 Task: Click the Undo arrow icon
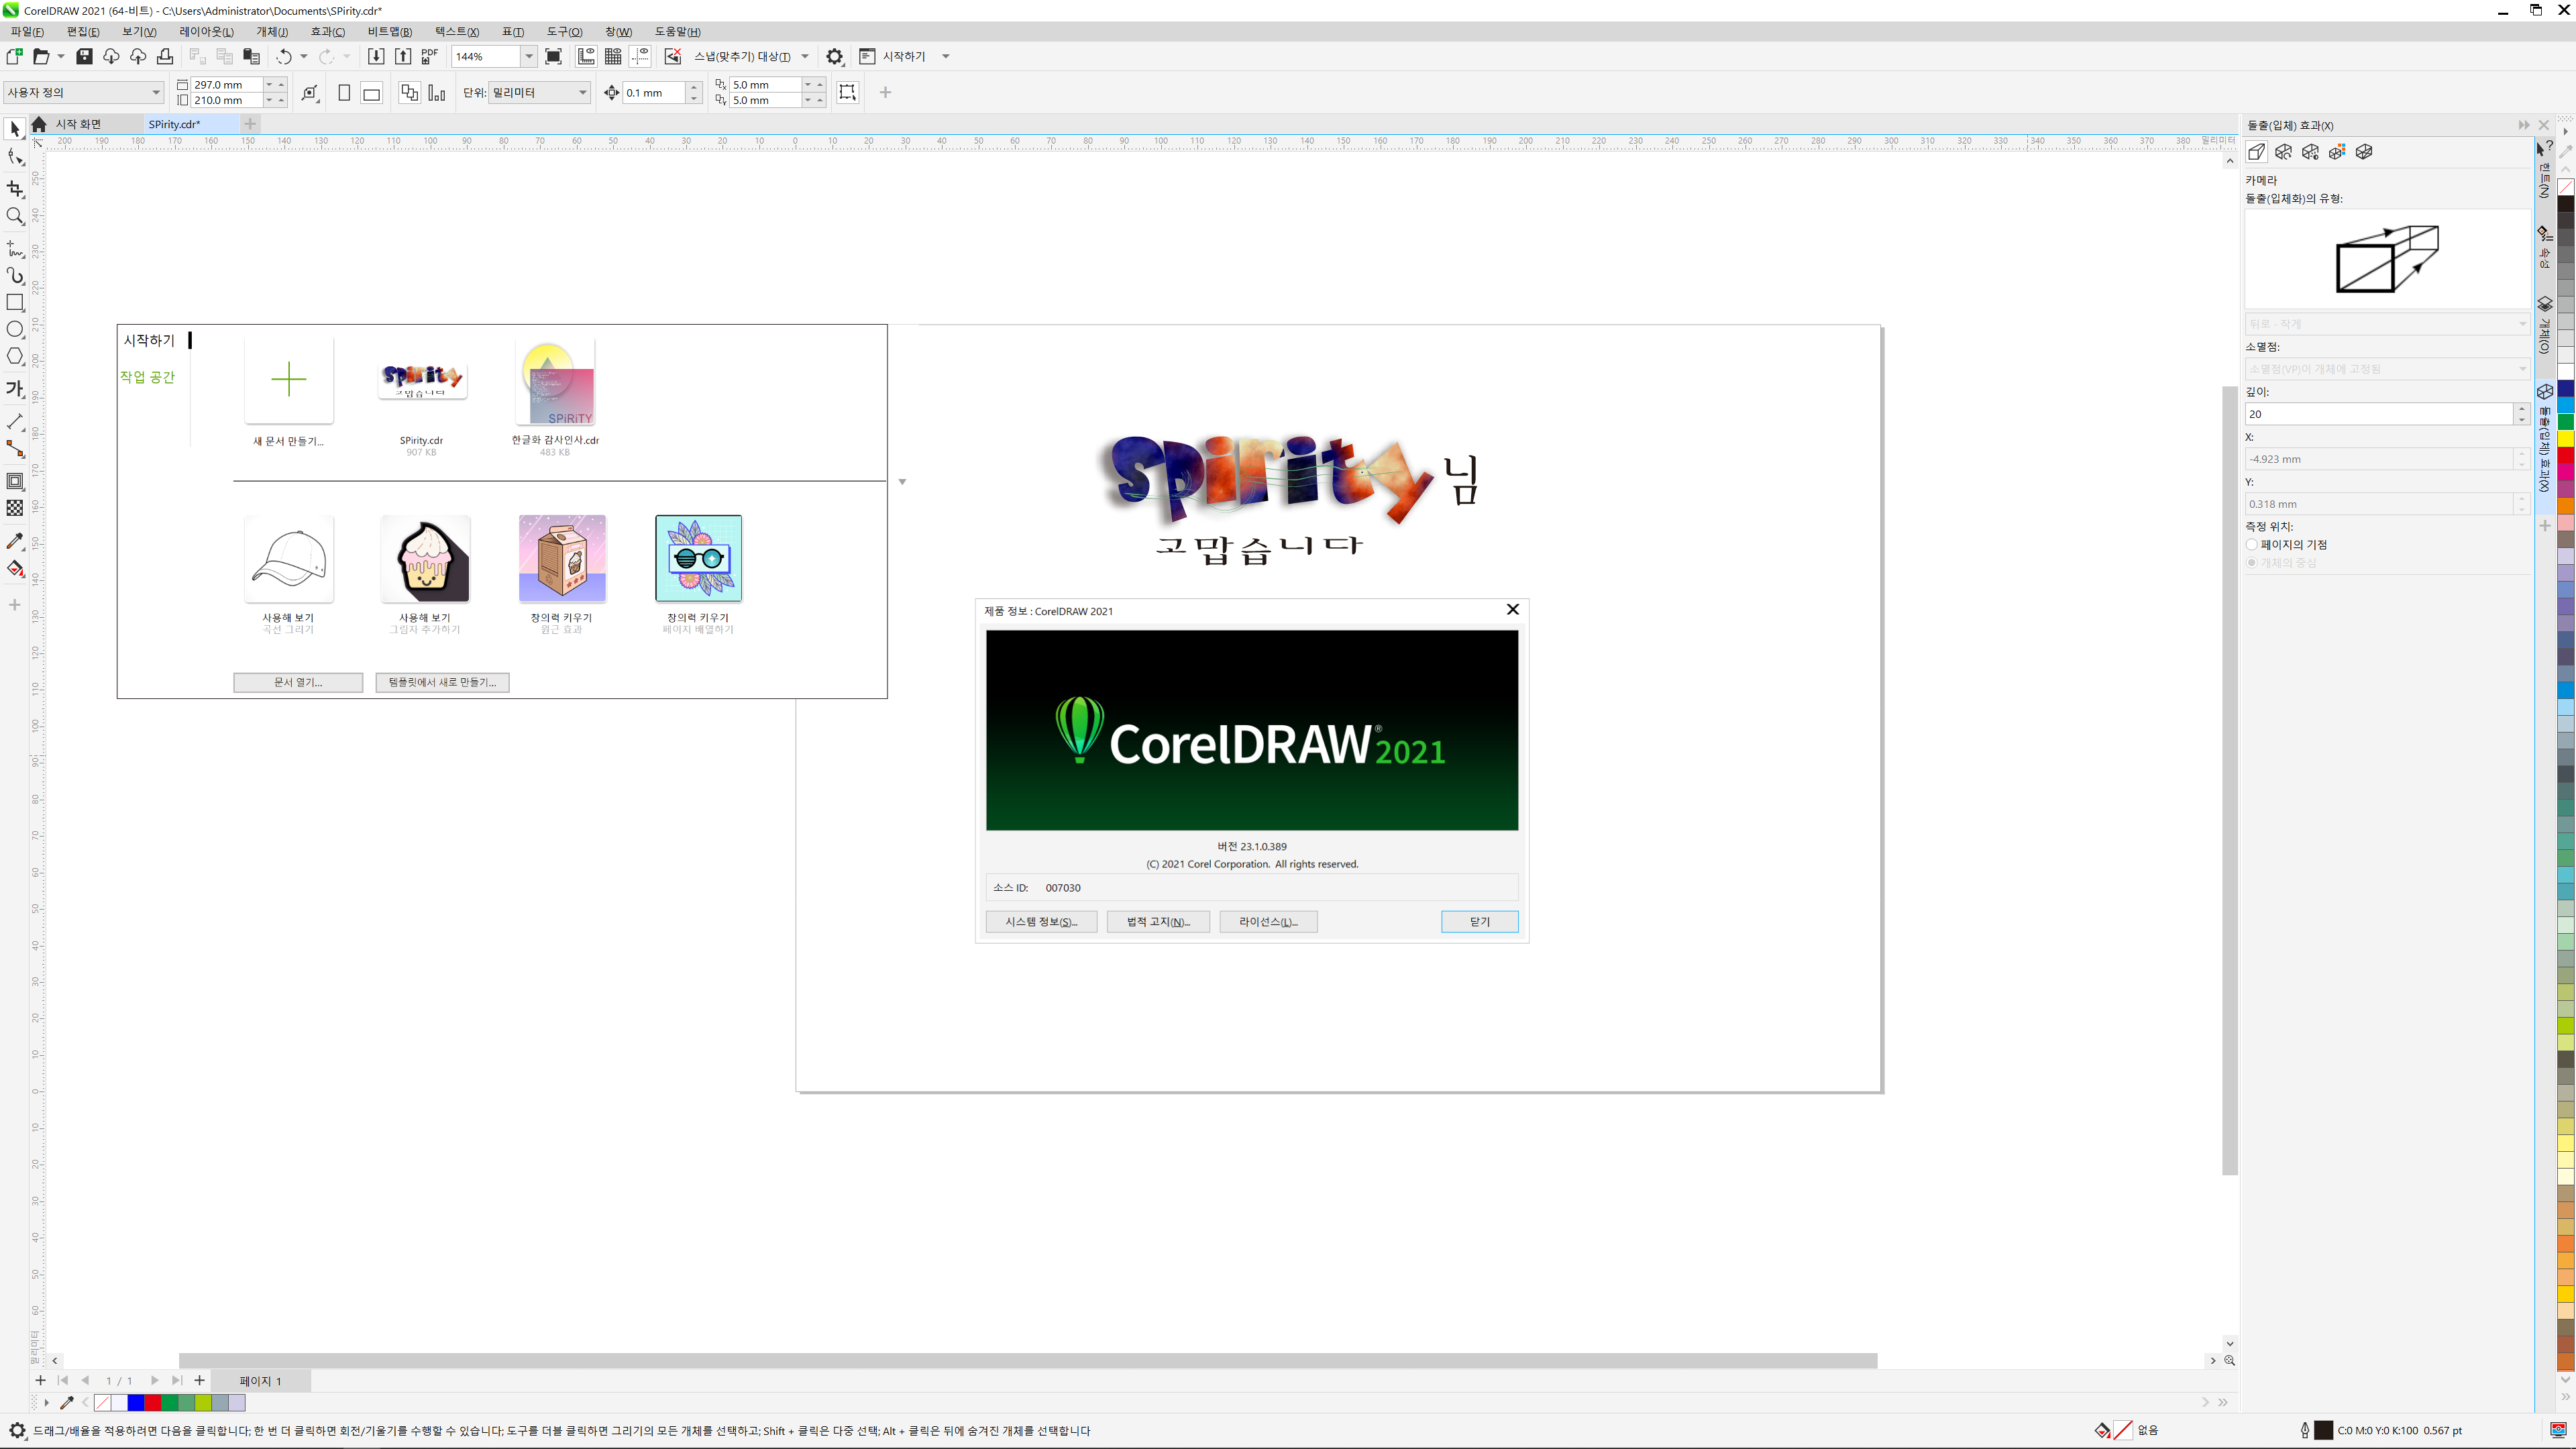284,56
